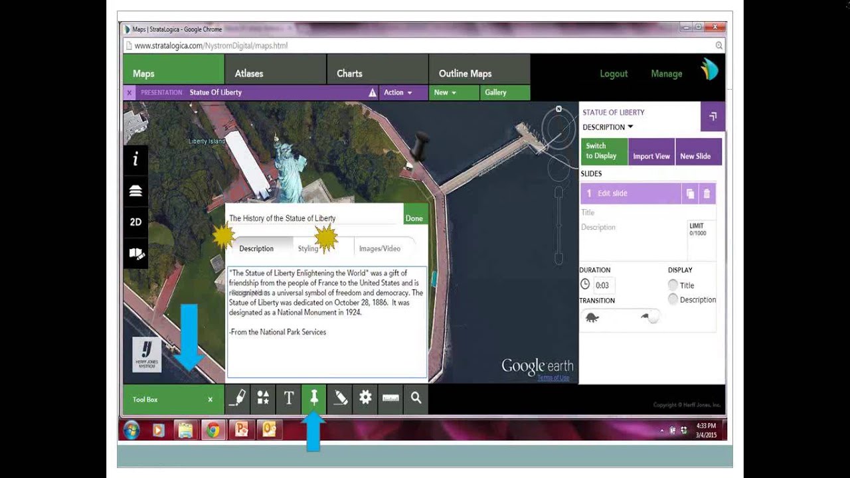
Task: Click the map zoom slider control
Action: tap(559, 226)
